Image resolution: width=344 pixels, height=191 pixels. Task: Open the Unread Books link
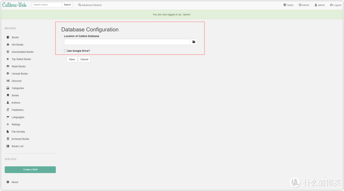(20, 74)
